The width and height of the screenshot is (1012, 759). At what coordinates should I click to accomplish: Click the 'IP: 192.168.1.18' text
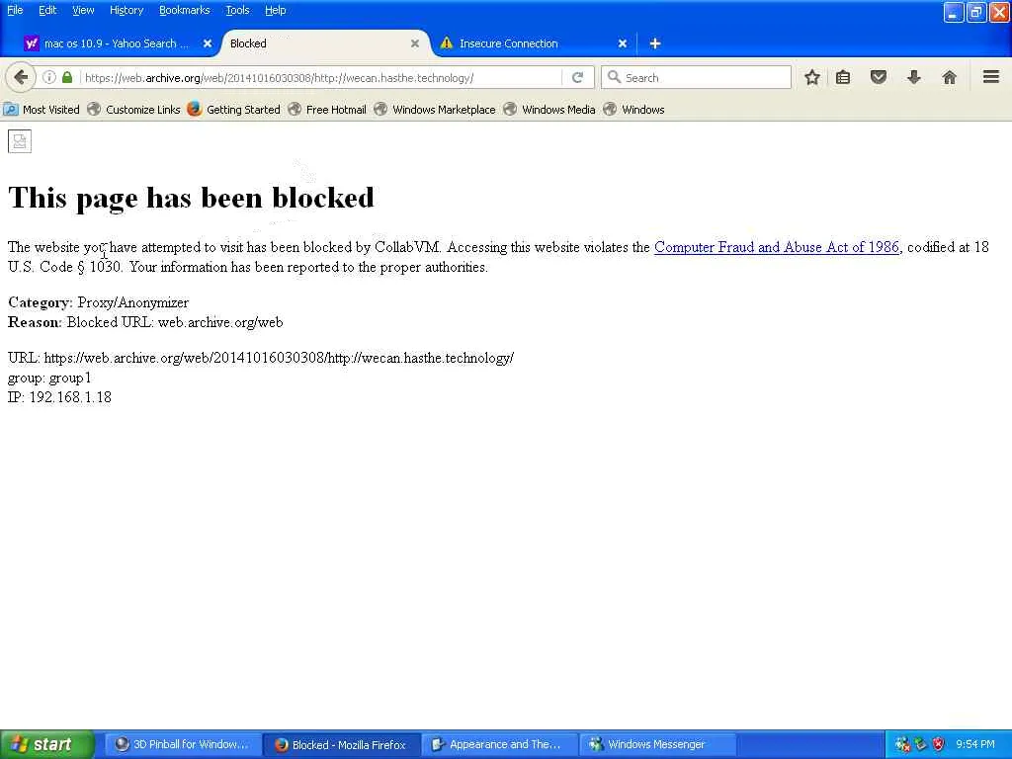click(59, 397)
